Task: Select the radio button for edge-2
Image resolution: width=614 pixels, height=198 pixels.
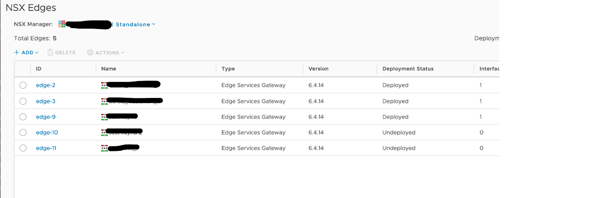Action: (x=23, y=85)
